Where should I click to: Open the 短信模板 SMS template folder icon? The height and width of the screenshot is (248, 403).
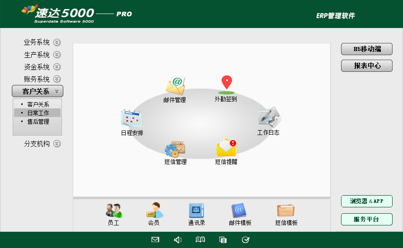[x=286, y=211]
